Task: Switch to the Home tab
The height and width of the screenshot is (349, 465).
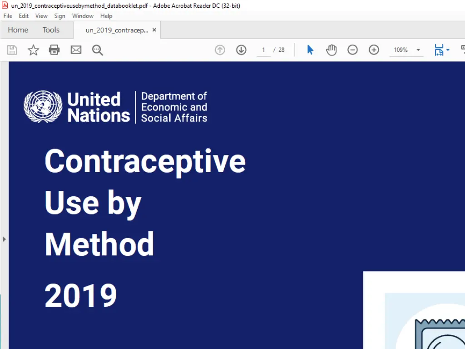Action: pos(18,30)
